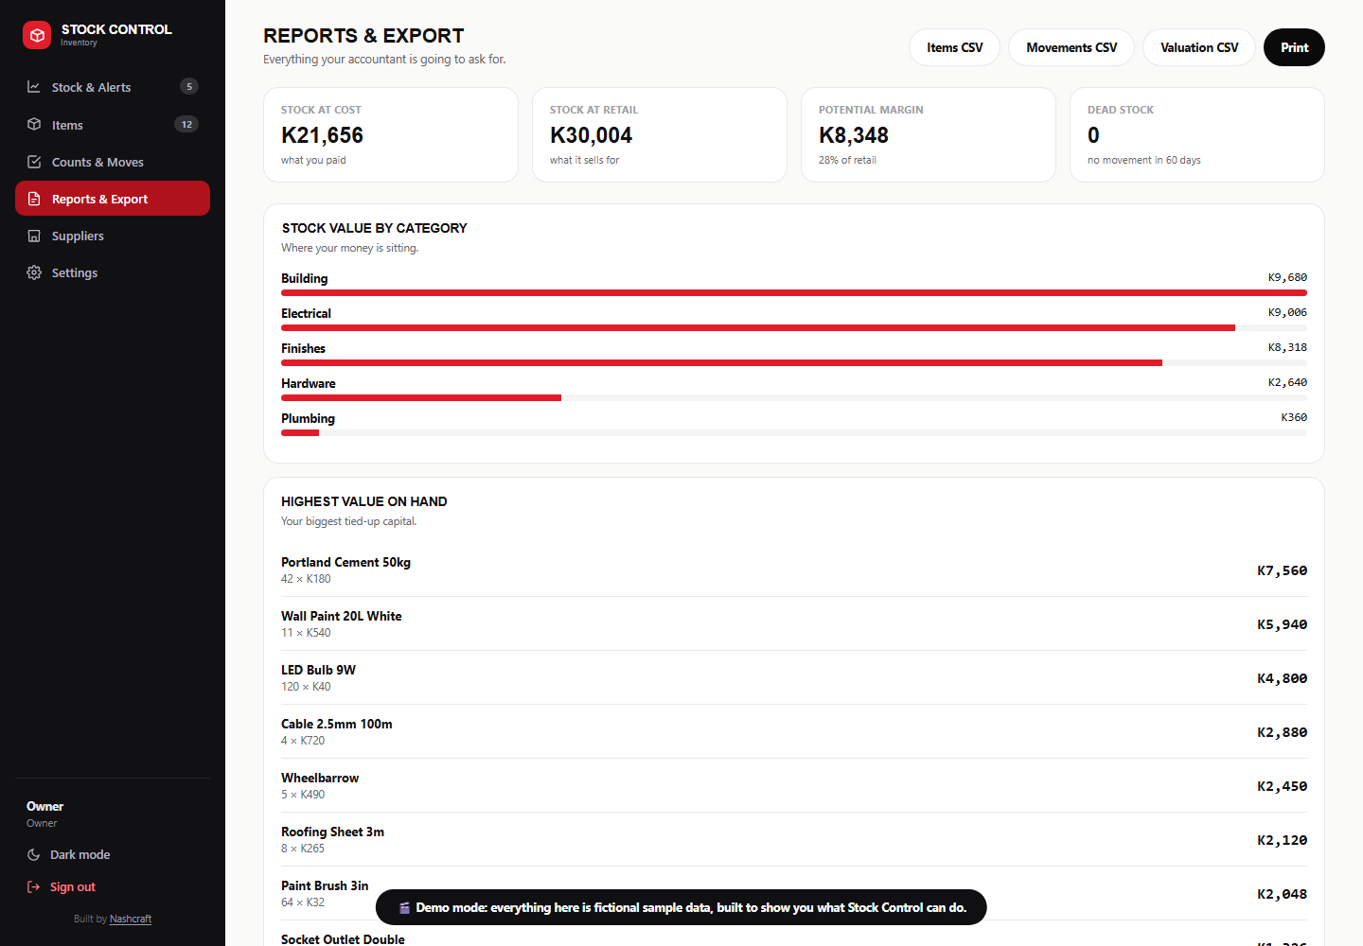Image resolution: width=1363 pixels, height=946 pixels.
Task: Click the Stock Control cube logo
Action: click(x=37, y=35)
